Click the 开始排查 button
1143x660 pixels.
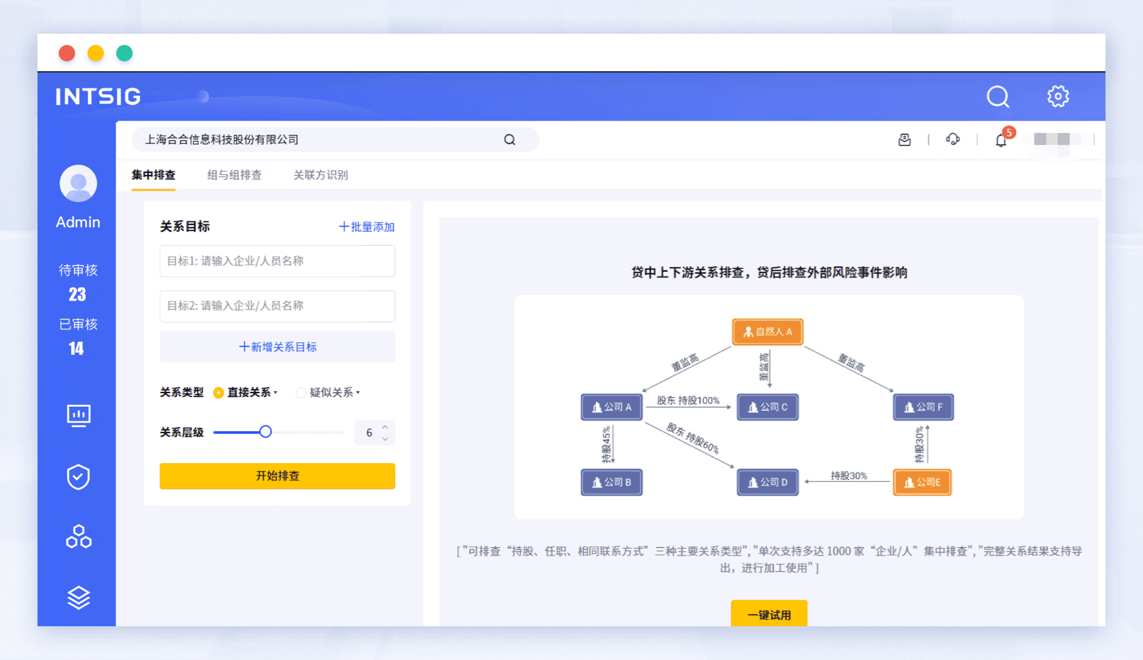point(278,476)
